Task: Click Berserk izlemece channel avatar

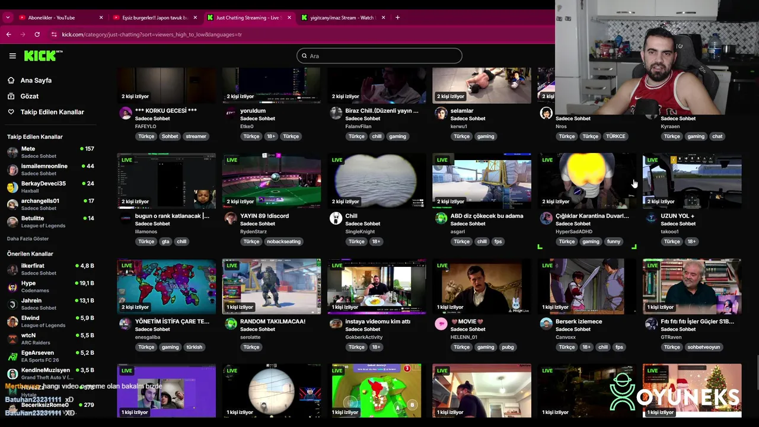Action: pyautogui.click(x=546, y=323)
